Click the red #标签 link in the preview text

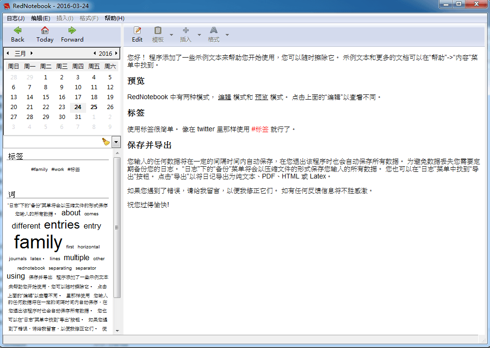(260, 129)
